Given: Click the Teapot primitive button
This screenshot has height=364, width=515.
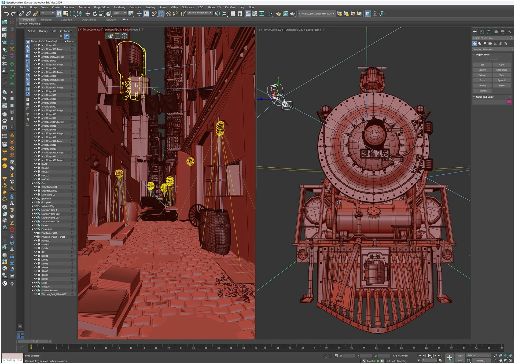Looking at the screenshot, I should (482, 86).
